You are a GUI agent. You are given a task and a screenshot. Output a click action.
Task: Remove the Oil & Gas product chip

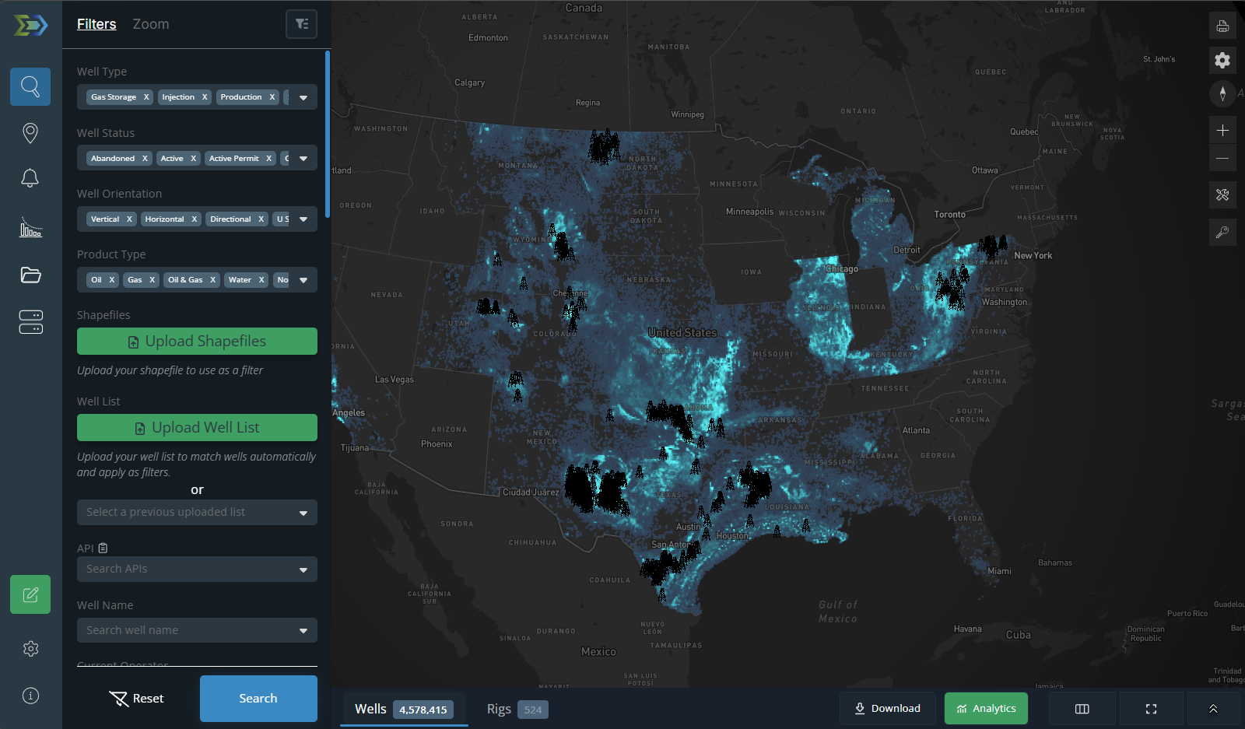(x=213, y=280)
